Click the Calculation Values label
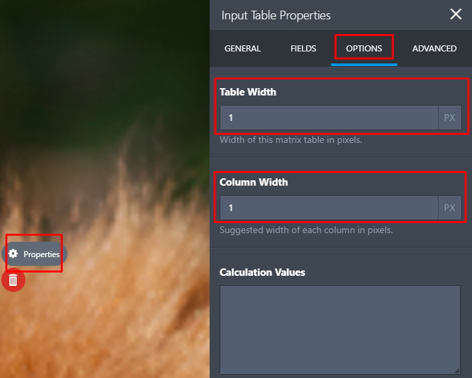The height and width of the screenshot is (378, 472). coord(262,272)
